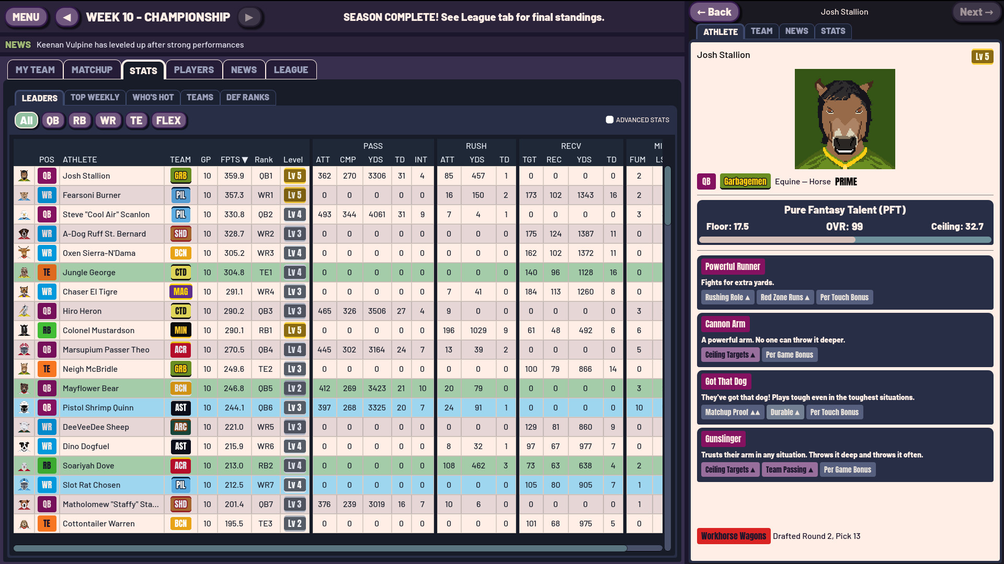
Task: Click the PFT floor-to-ceiling progress bar
Action: coord(845,240)
